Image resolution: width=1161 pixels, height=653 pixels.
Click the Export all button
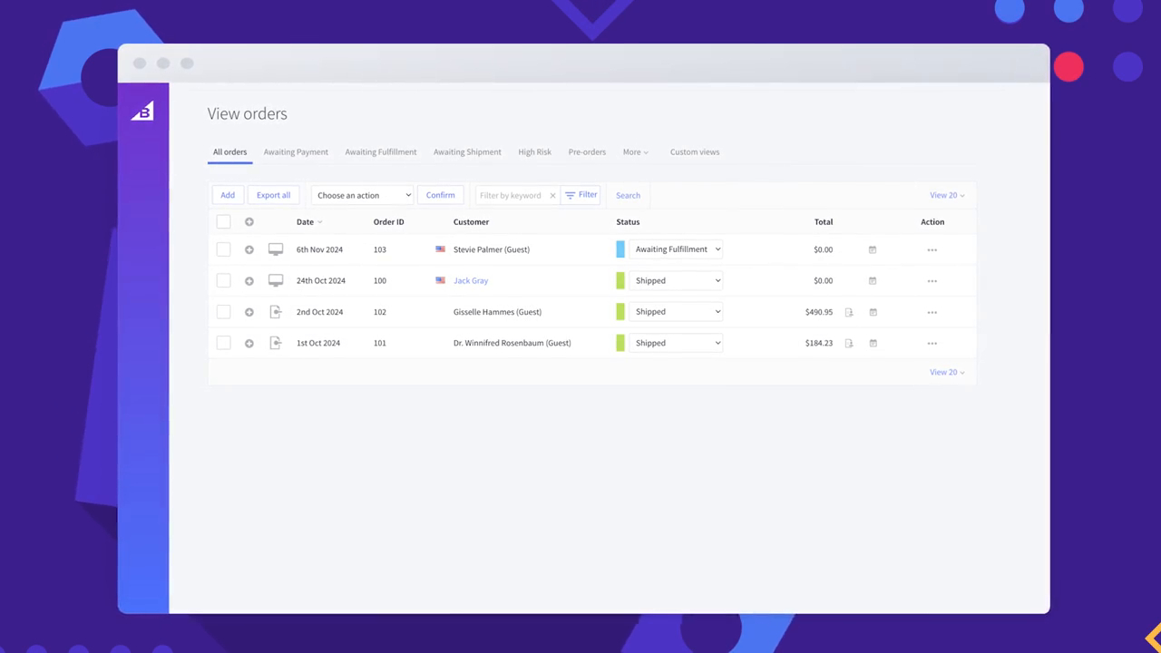tap(274, 195)
